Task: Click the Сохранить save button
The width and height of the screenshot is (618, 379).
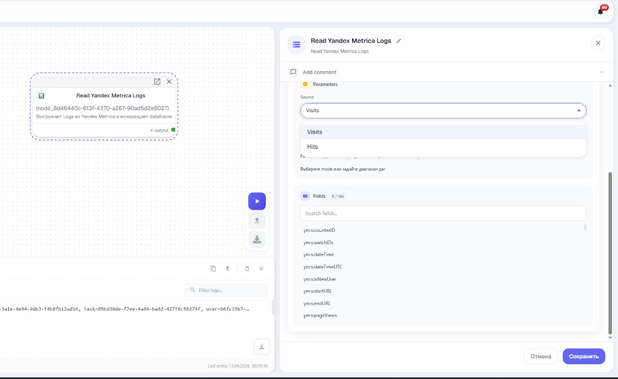Action: [583, 356]
